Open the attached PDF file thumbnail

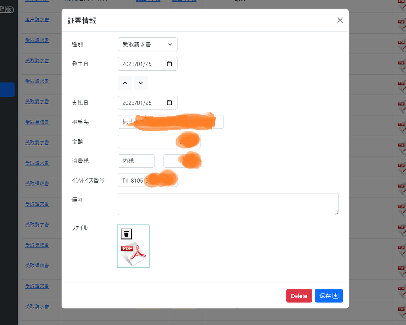[x=133, y=254]
